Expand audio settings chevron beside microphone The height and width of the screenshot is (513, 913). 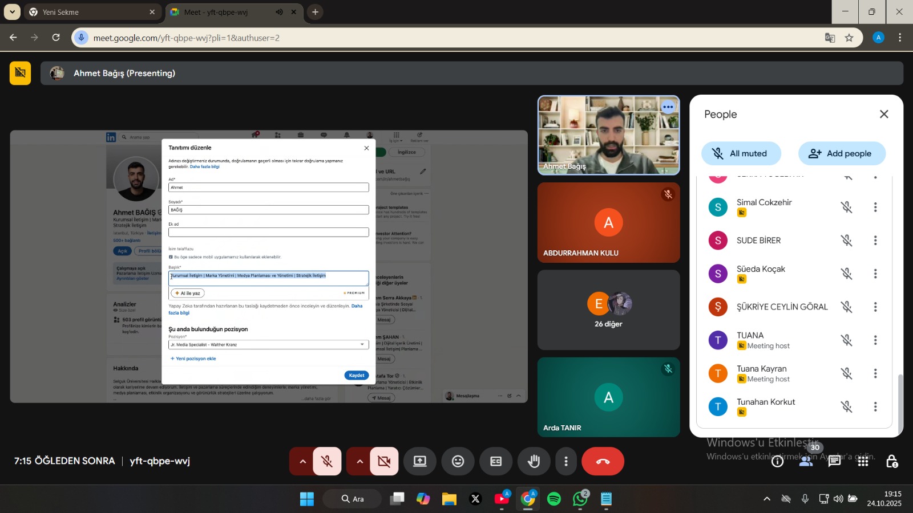click(302, 462)
